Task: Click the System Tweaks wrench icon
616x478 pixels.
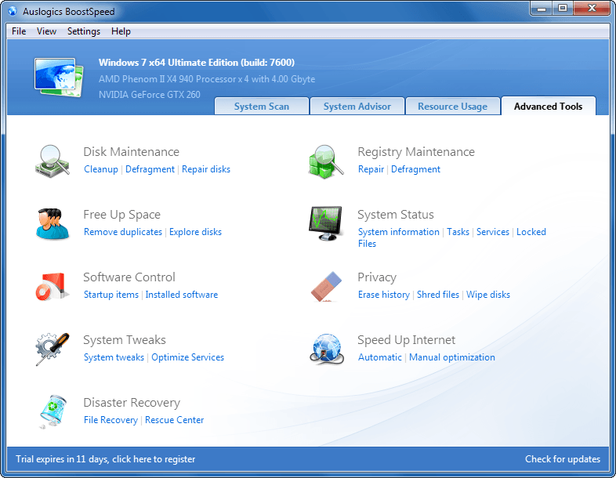Action: coord(53,348)
